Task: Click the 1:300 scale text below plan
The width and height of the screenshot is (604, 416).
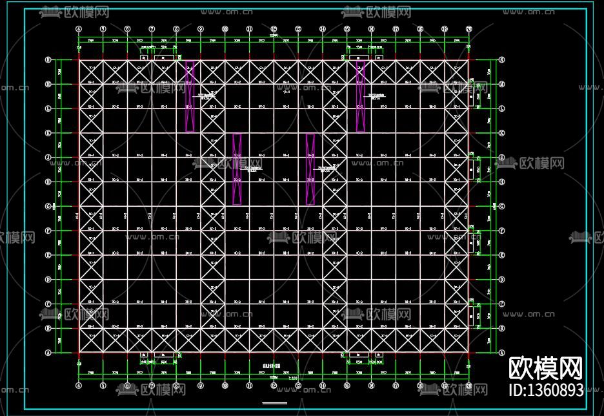Action: pyautogui.click(x=293, y=379)
